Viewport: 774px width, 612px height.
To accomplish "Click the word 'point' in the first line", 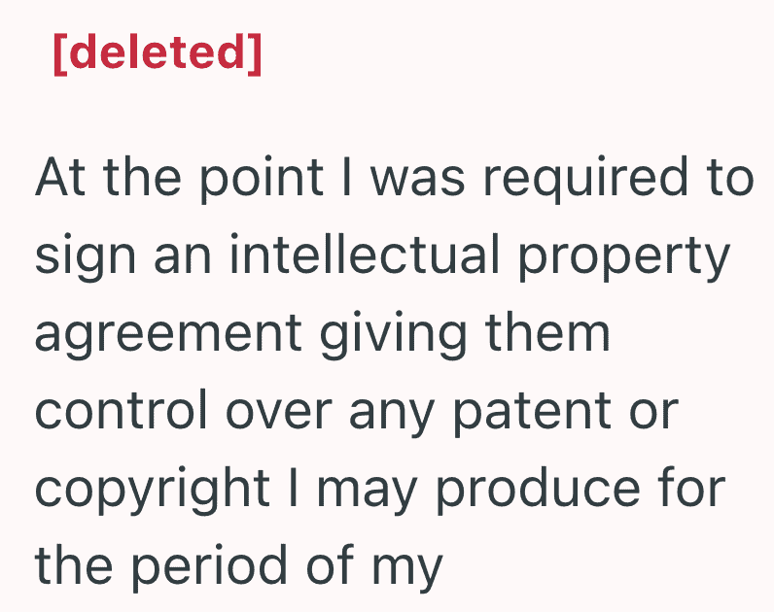I will click(x=262, y=180).
